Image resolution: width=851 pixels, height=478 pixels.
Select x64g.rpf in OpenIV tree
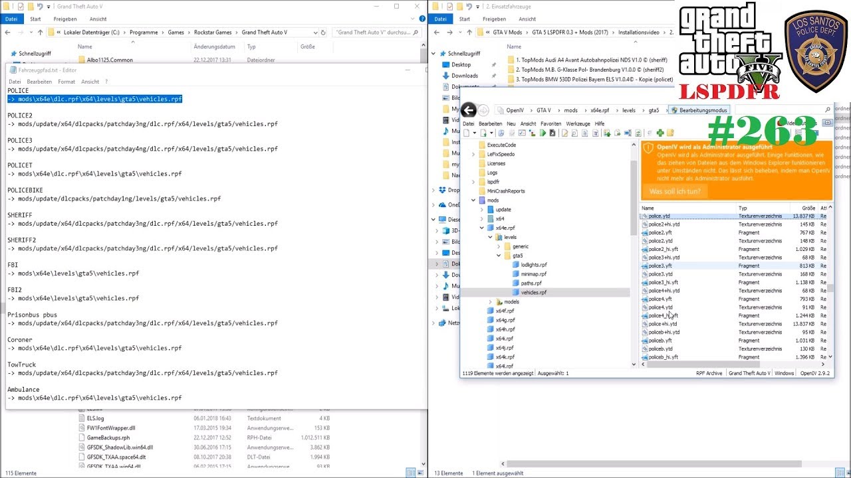(505, 320)
